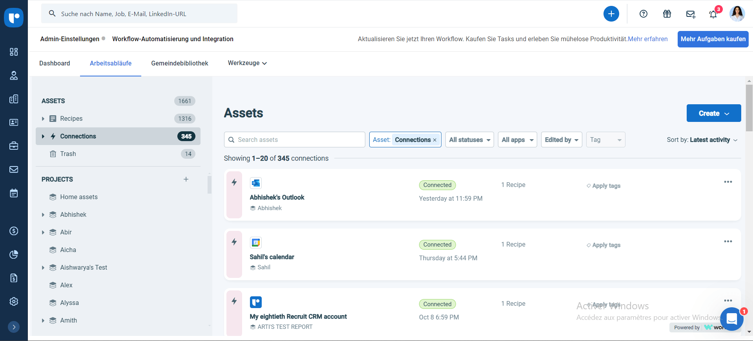The width and height of the screenshot is (753, 341).
Task: Expand the Abhishek project folder
Action: coord(43,215)
